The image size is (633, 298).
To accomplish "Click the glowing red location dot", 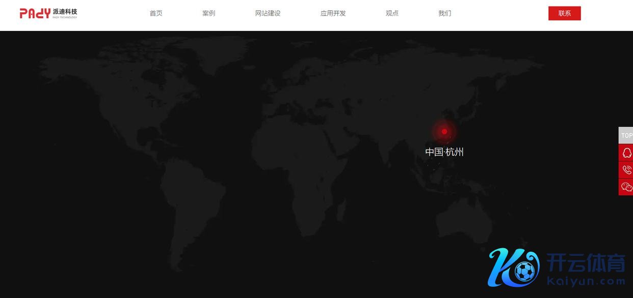I will click(444, 131).
